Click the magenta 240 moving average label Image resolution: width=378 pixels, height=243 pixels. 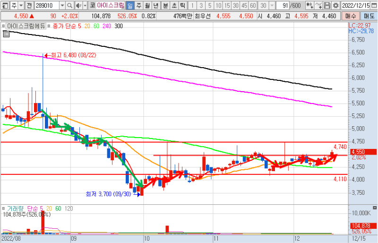tap(107, 26)
